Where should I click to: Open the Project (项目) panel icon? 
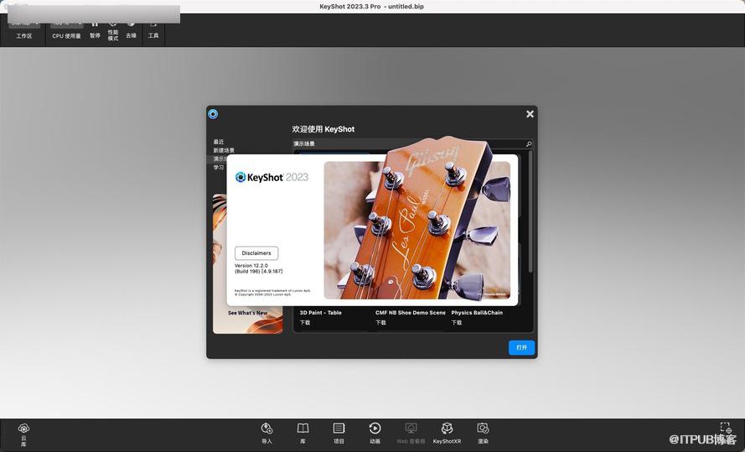pos(339,429)
